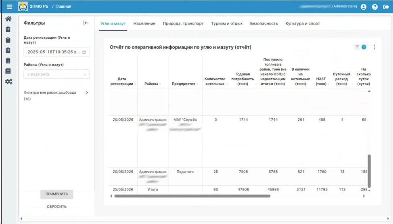This screenshot has width=393, height=224.
Task: Click table scroll-down arrow
Action: (x=369, y=191)
